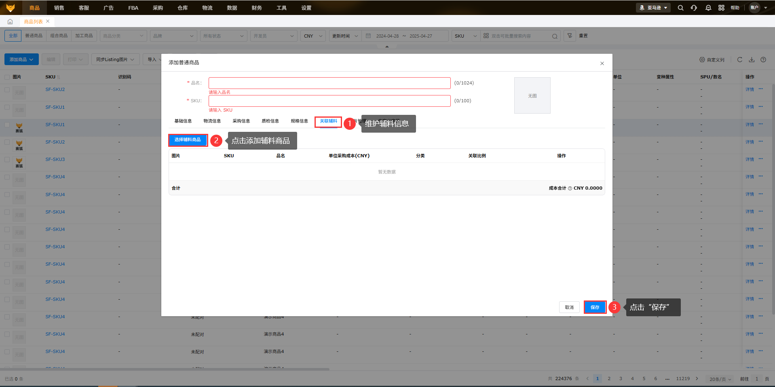775x387 pixels.
Task: Click the download export icon
Action: 752,60
